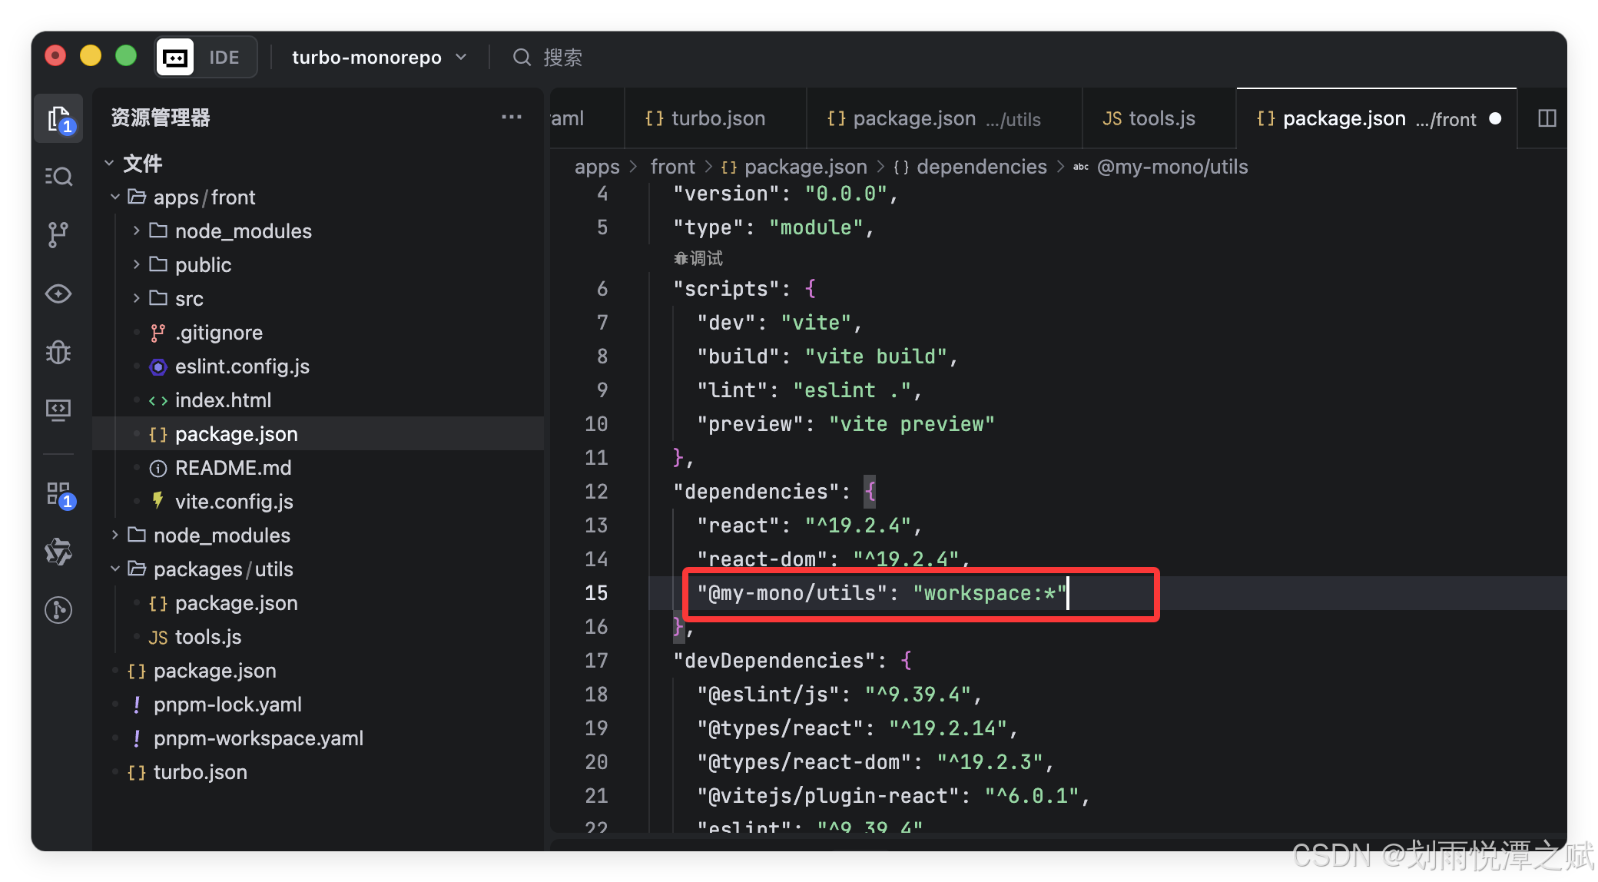Open the extensions grid icon with badge

(x=58, y=494)
